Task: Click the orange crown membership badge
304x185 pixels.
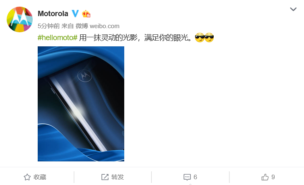Action: [86, 14]
